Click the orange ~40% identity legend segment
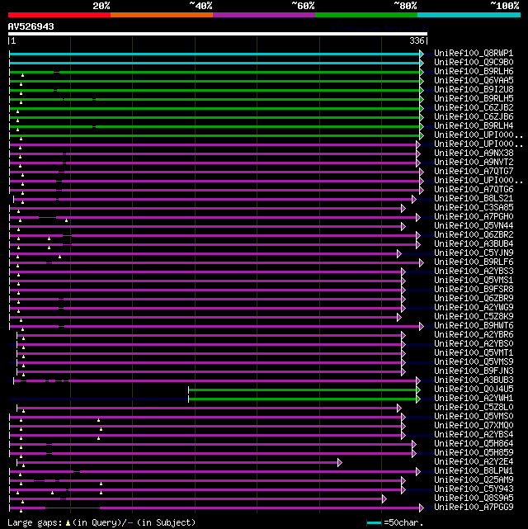The width and height of the screenshot is (528, 529). tap(162, 15)
